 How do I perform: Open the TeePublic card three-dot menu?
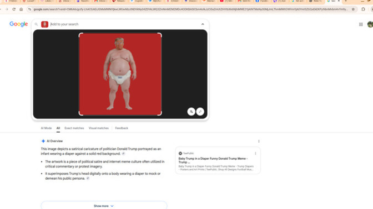tap(255, 154)
